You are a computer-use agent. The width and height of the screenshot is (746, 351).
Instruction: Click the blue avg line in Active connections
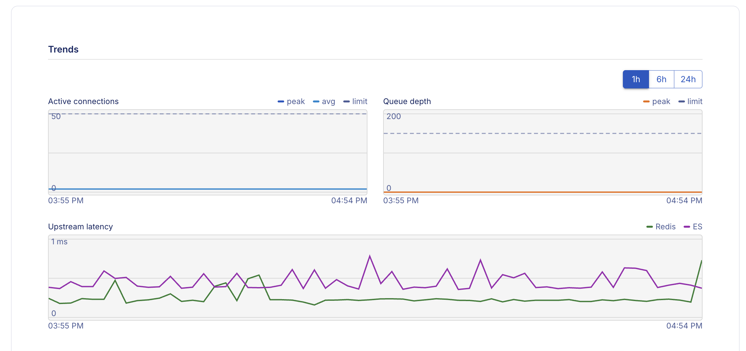coord(208,189)
